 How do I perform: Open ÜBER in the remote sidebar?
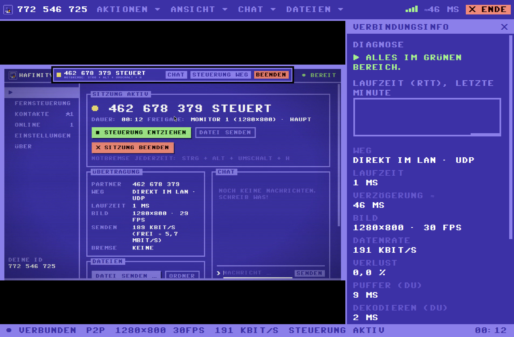pos(42,146)
